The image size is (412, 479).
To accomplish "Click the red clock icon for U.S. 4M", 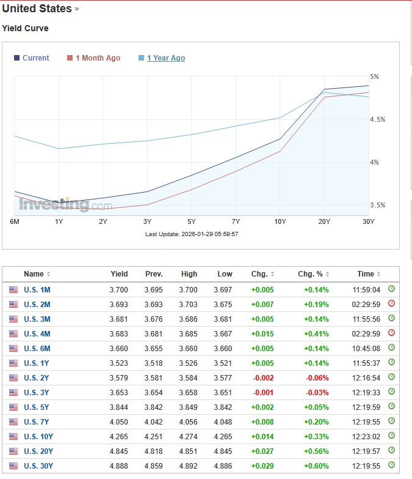I will (x=391, y=333).
